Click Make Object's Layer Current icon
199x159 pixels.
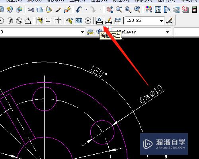tap(90, 32)
